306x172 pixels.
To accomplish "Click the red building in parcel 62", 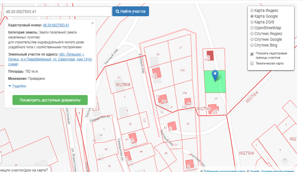I will (172, 126).
